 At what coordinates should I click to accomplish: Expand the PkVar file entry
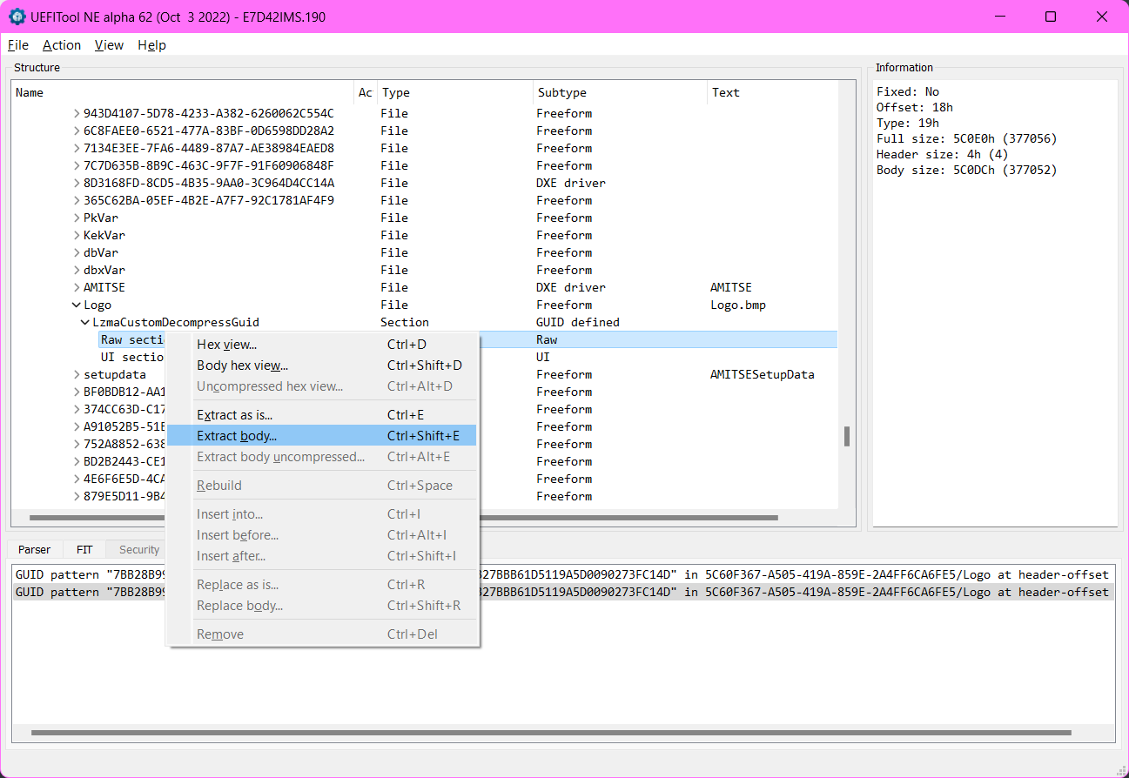(x=77, y=218)
